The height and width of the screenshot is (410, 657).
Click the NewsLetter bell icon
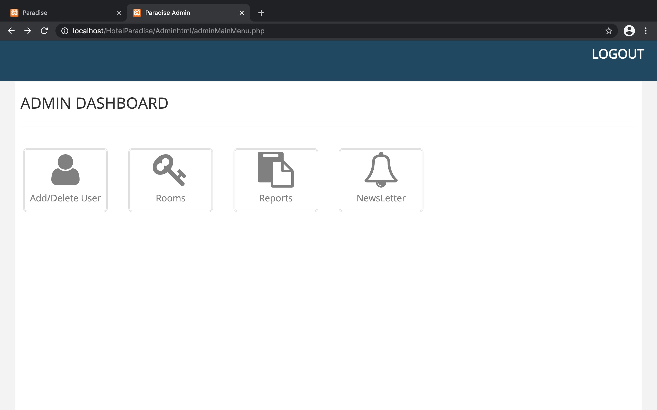(381, 169)
